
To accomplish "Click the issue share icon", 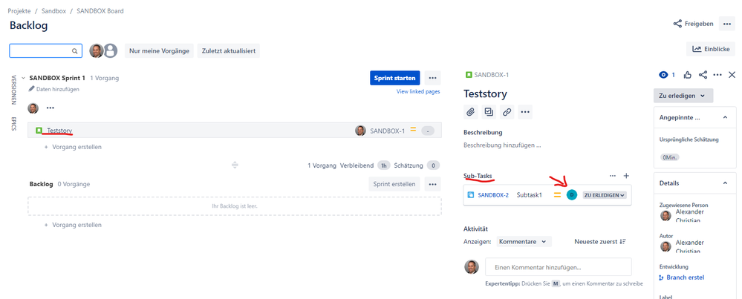I will [703, 75].
